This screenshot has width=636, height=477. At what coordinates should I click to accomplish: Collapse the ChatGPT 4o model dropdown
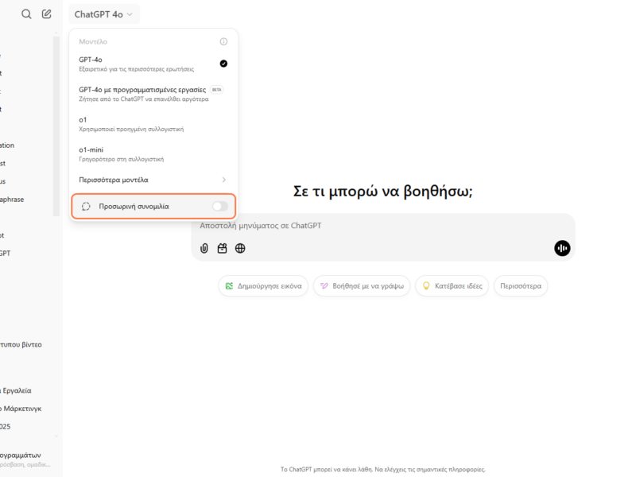click(104, 14)
